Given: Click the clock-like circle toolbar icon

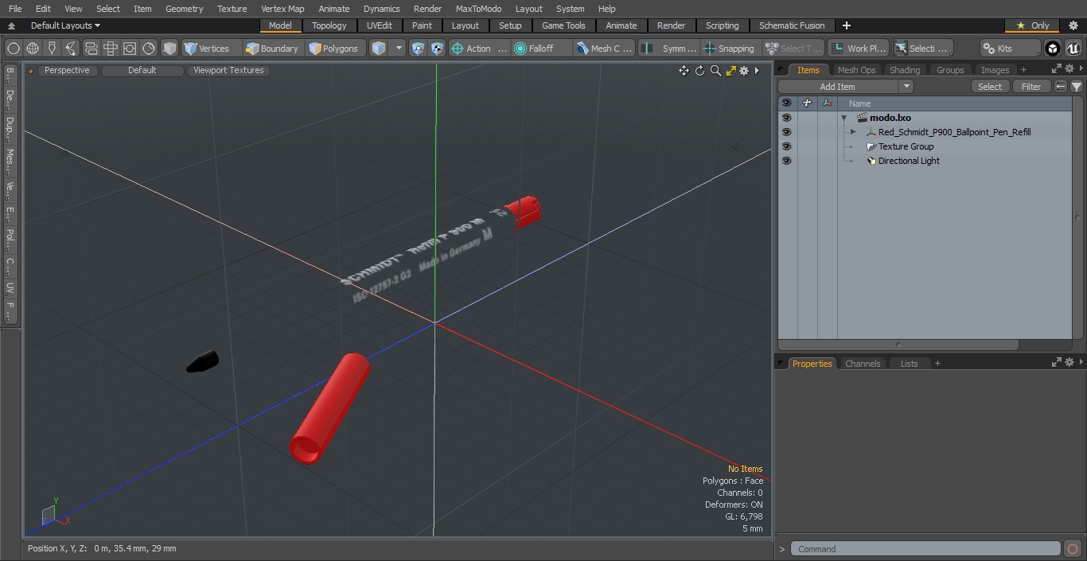Looking at the screenshot, I should tap(149, 49).
